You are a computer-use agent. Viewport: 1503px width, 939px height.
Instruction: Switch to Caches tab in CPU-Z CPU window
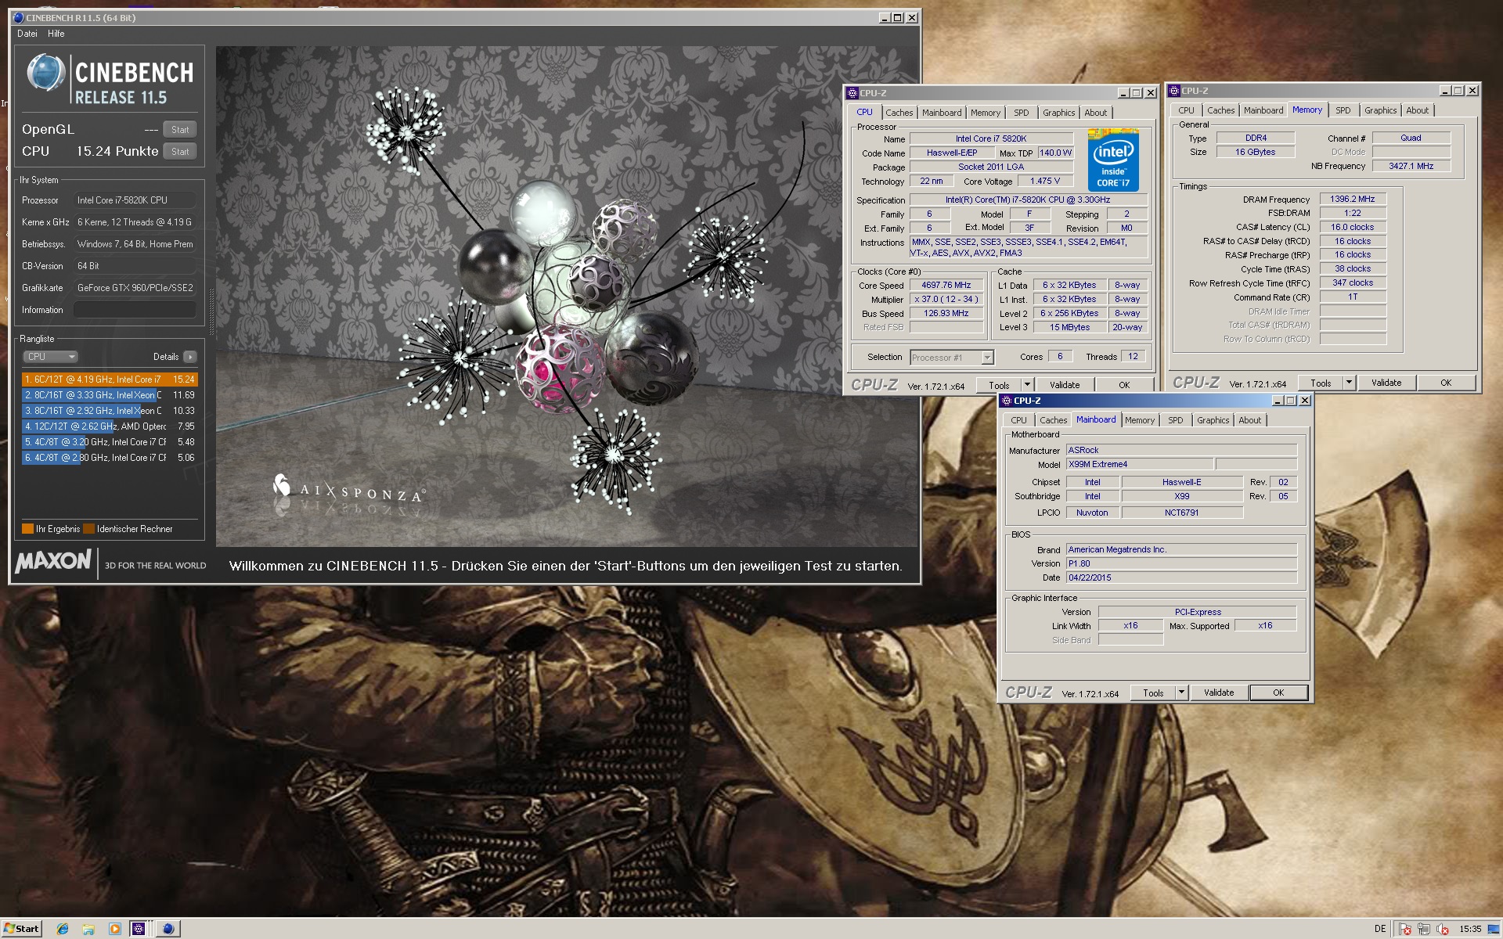point(899,113)
